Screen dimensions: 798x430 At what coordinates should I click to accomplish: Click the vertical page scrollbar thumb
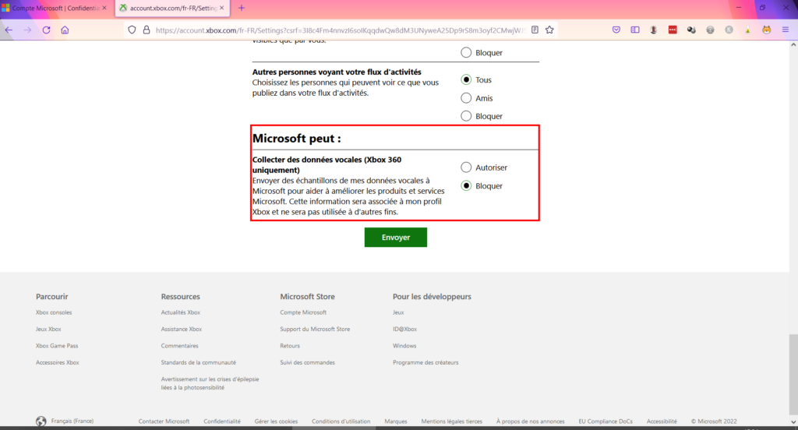click(793, 375)
